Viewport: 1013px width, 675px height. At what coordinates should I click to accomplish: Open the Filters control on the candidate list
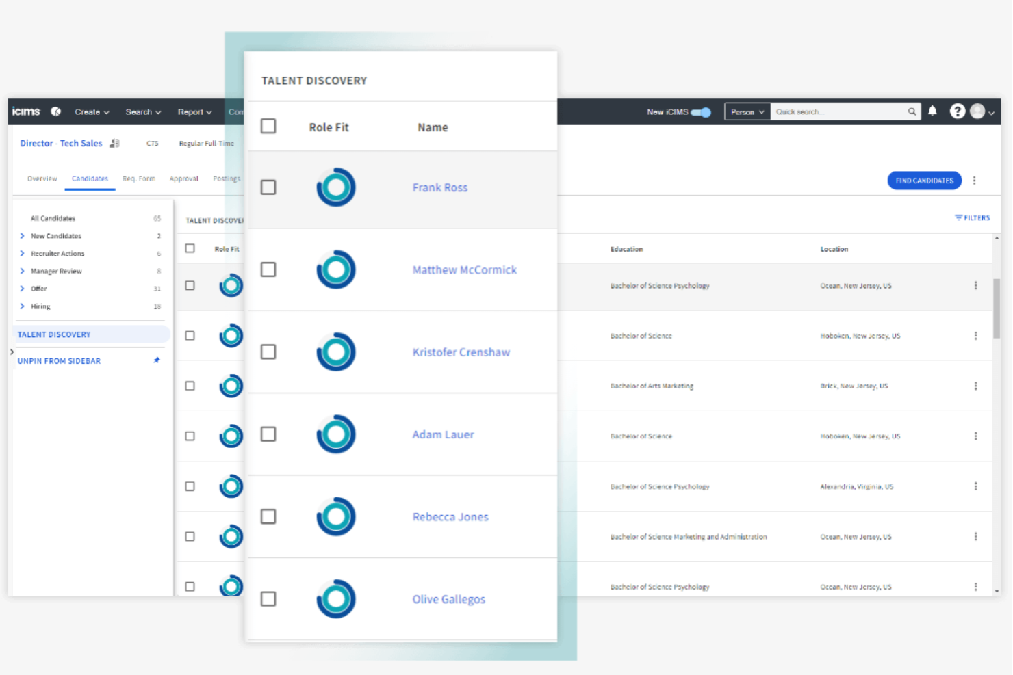(972, 217)
